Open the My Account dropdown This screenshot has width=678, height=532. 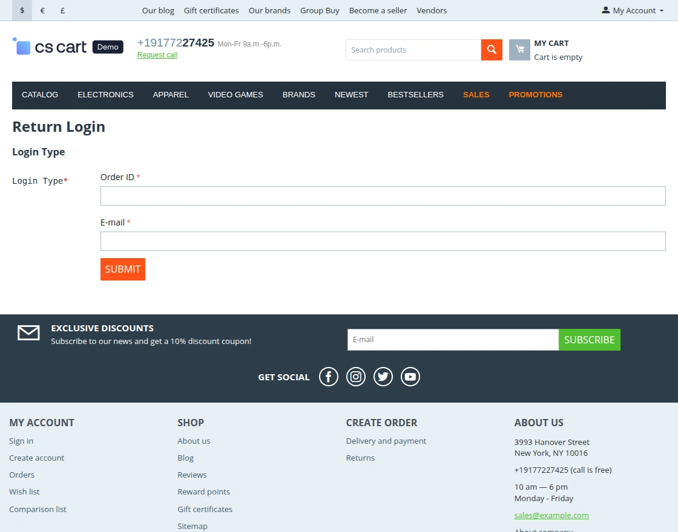click(632, 10)
